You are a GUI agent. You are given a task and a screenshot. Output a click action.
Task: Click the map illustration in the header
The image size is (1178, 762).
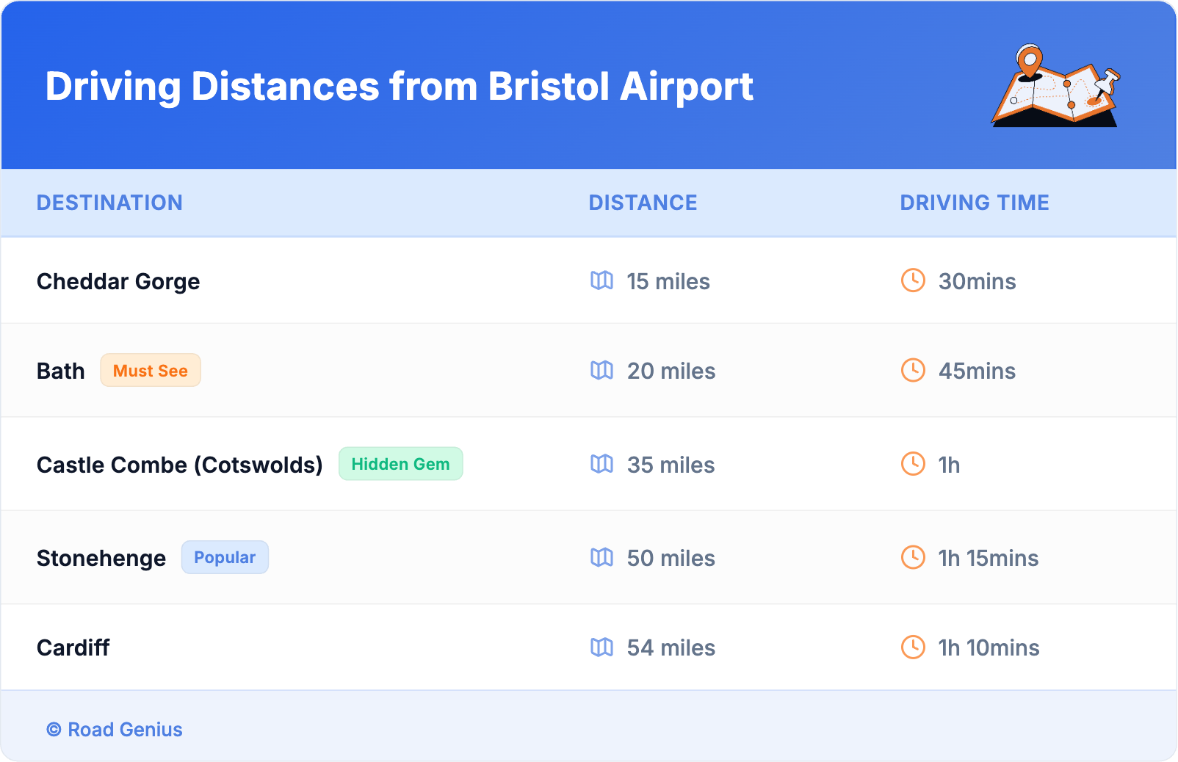(x=1056, y=86)
